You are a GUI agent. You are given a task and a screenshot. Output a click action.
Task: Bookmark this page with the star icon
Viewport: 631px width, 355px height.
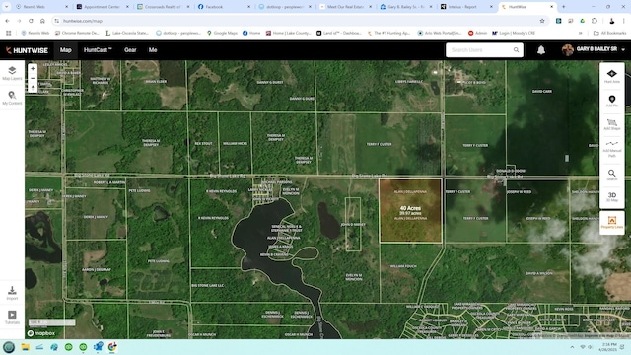point(542,21)
